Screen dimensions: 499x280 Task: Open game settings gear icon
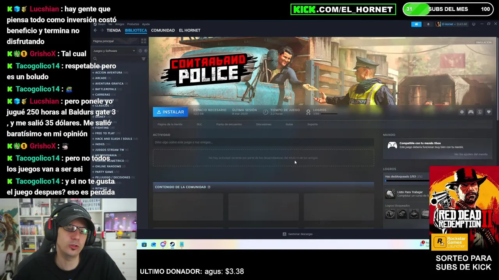click(462, 112)
